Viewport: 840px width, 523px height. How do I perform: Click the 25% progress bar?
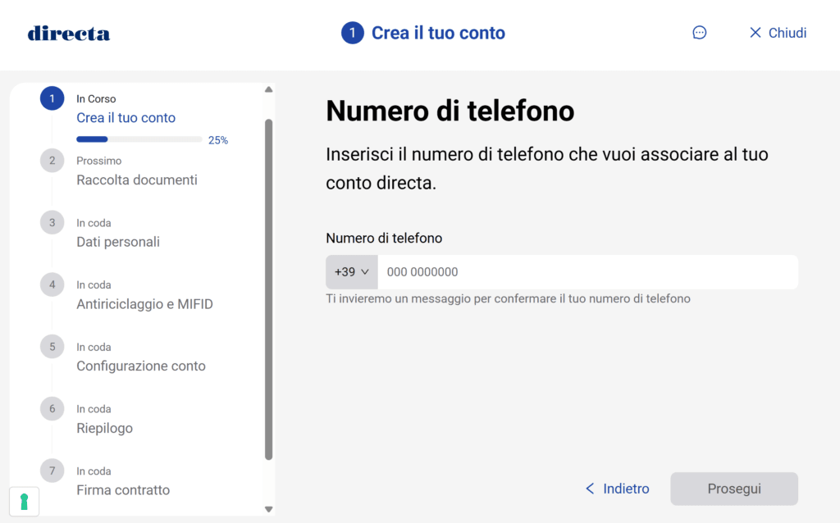pos(139,139)
